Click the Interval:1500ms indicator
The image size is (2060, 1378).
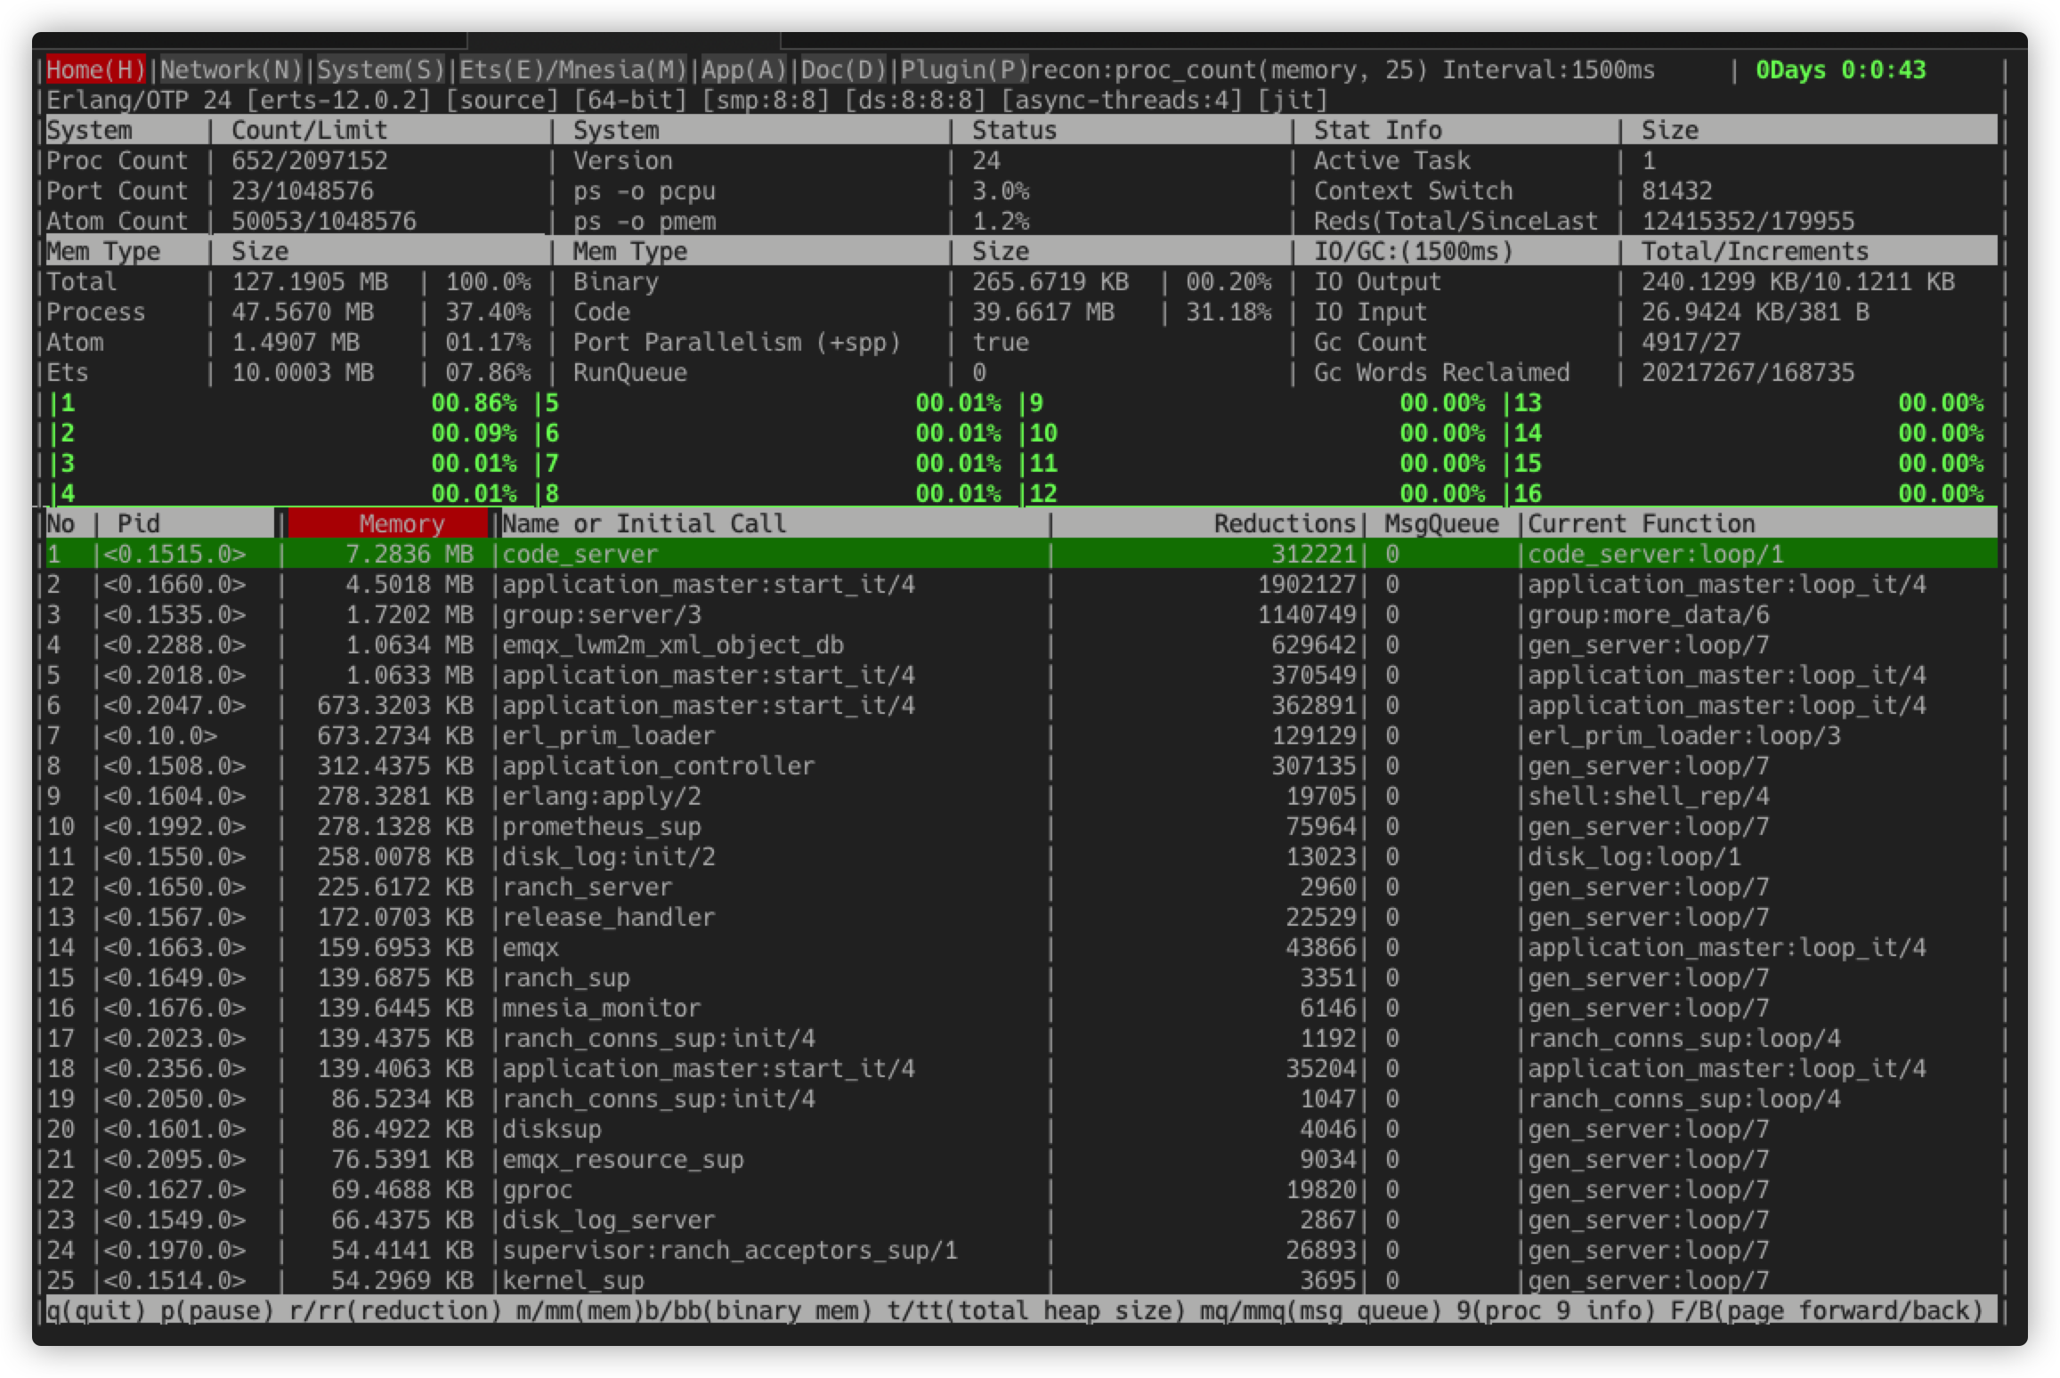click(1548, 69)
